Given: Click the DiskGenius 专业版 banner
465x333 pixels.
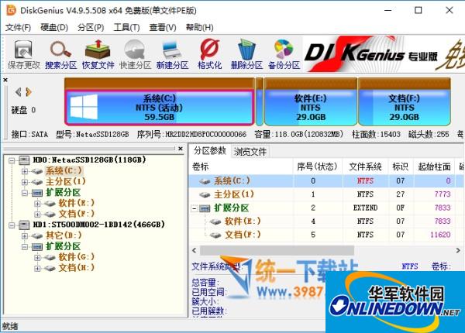Looking at the screenshot, I should [384, 54].
